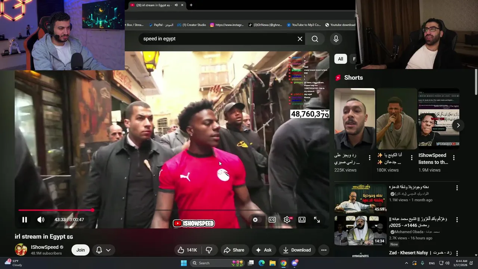This screenshot has height=269, width=478.
Task: Open the GhNewa TikTok bookmark
Action: point(265,25)
